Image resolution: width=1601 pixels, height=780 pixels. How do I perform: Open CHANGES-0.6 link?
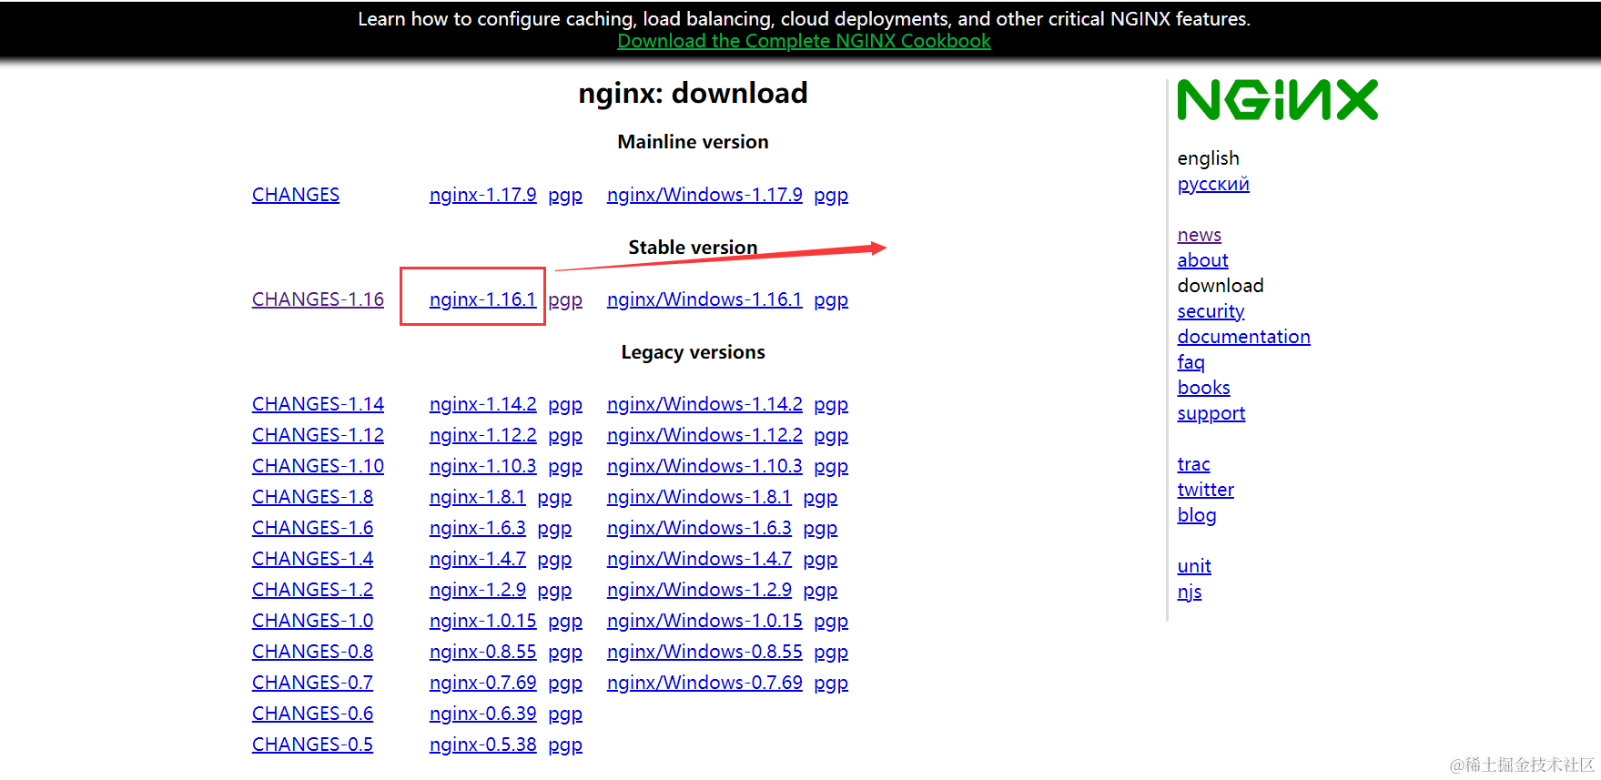(312, 714)
